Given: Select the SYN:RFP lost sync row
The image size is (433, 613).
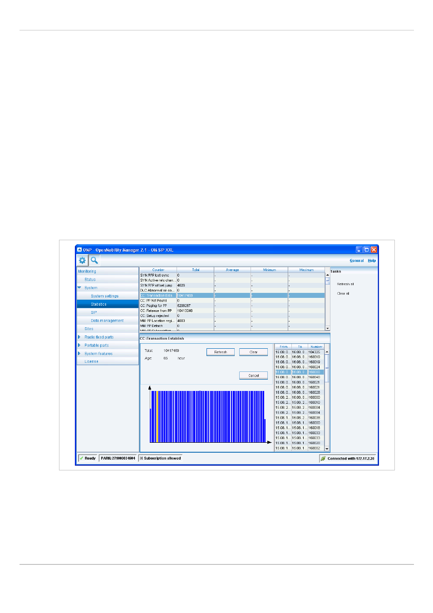Looking at the screenshot, I should tap(232, 276).
